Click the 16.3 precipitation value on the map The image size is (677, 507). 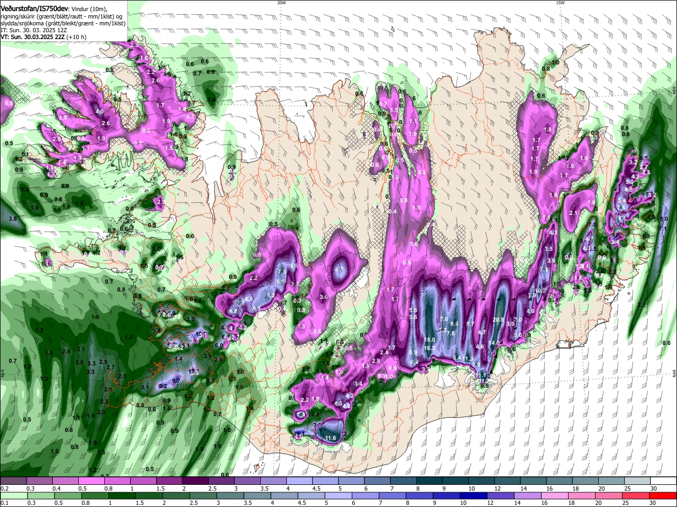[429, 348]
